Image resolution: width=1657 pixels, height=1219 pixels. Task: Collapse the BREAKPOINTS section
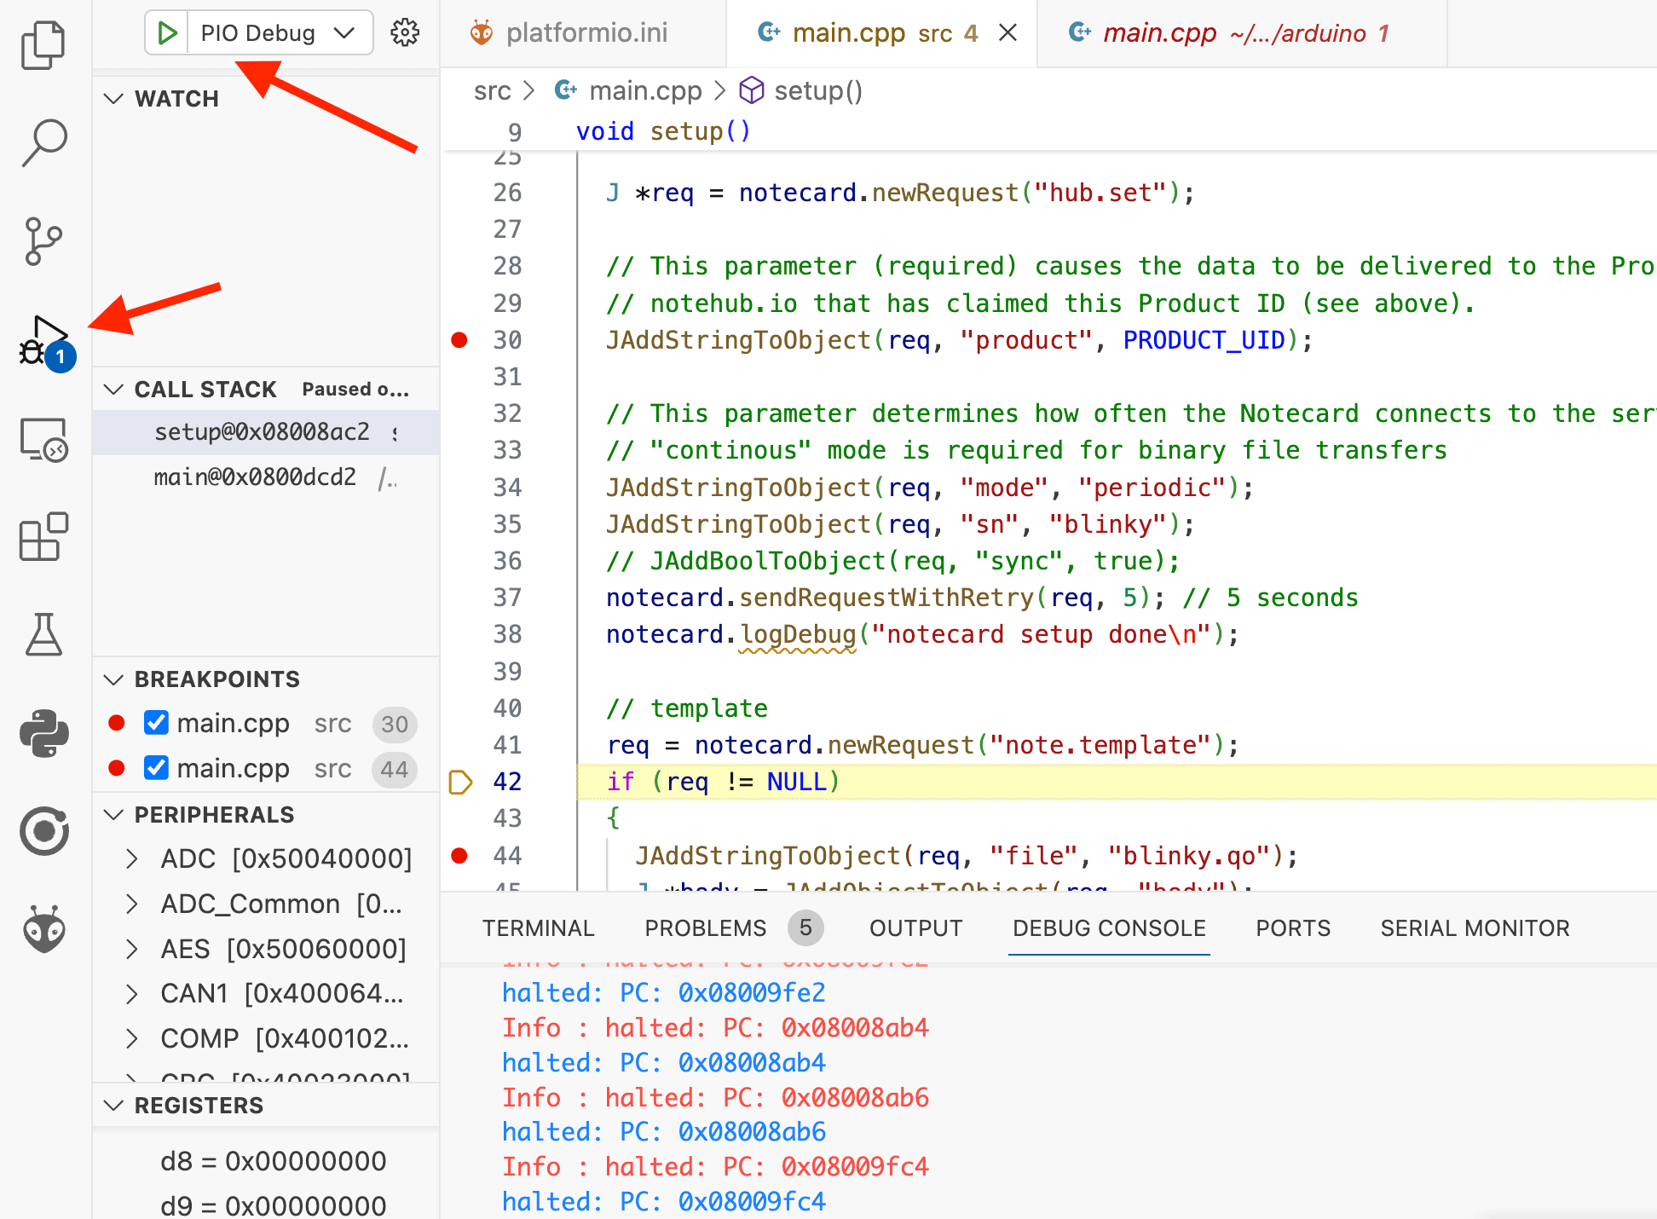tap(113, 679)
